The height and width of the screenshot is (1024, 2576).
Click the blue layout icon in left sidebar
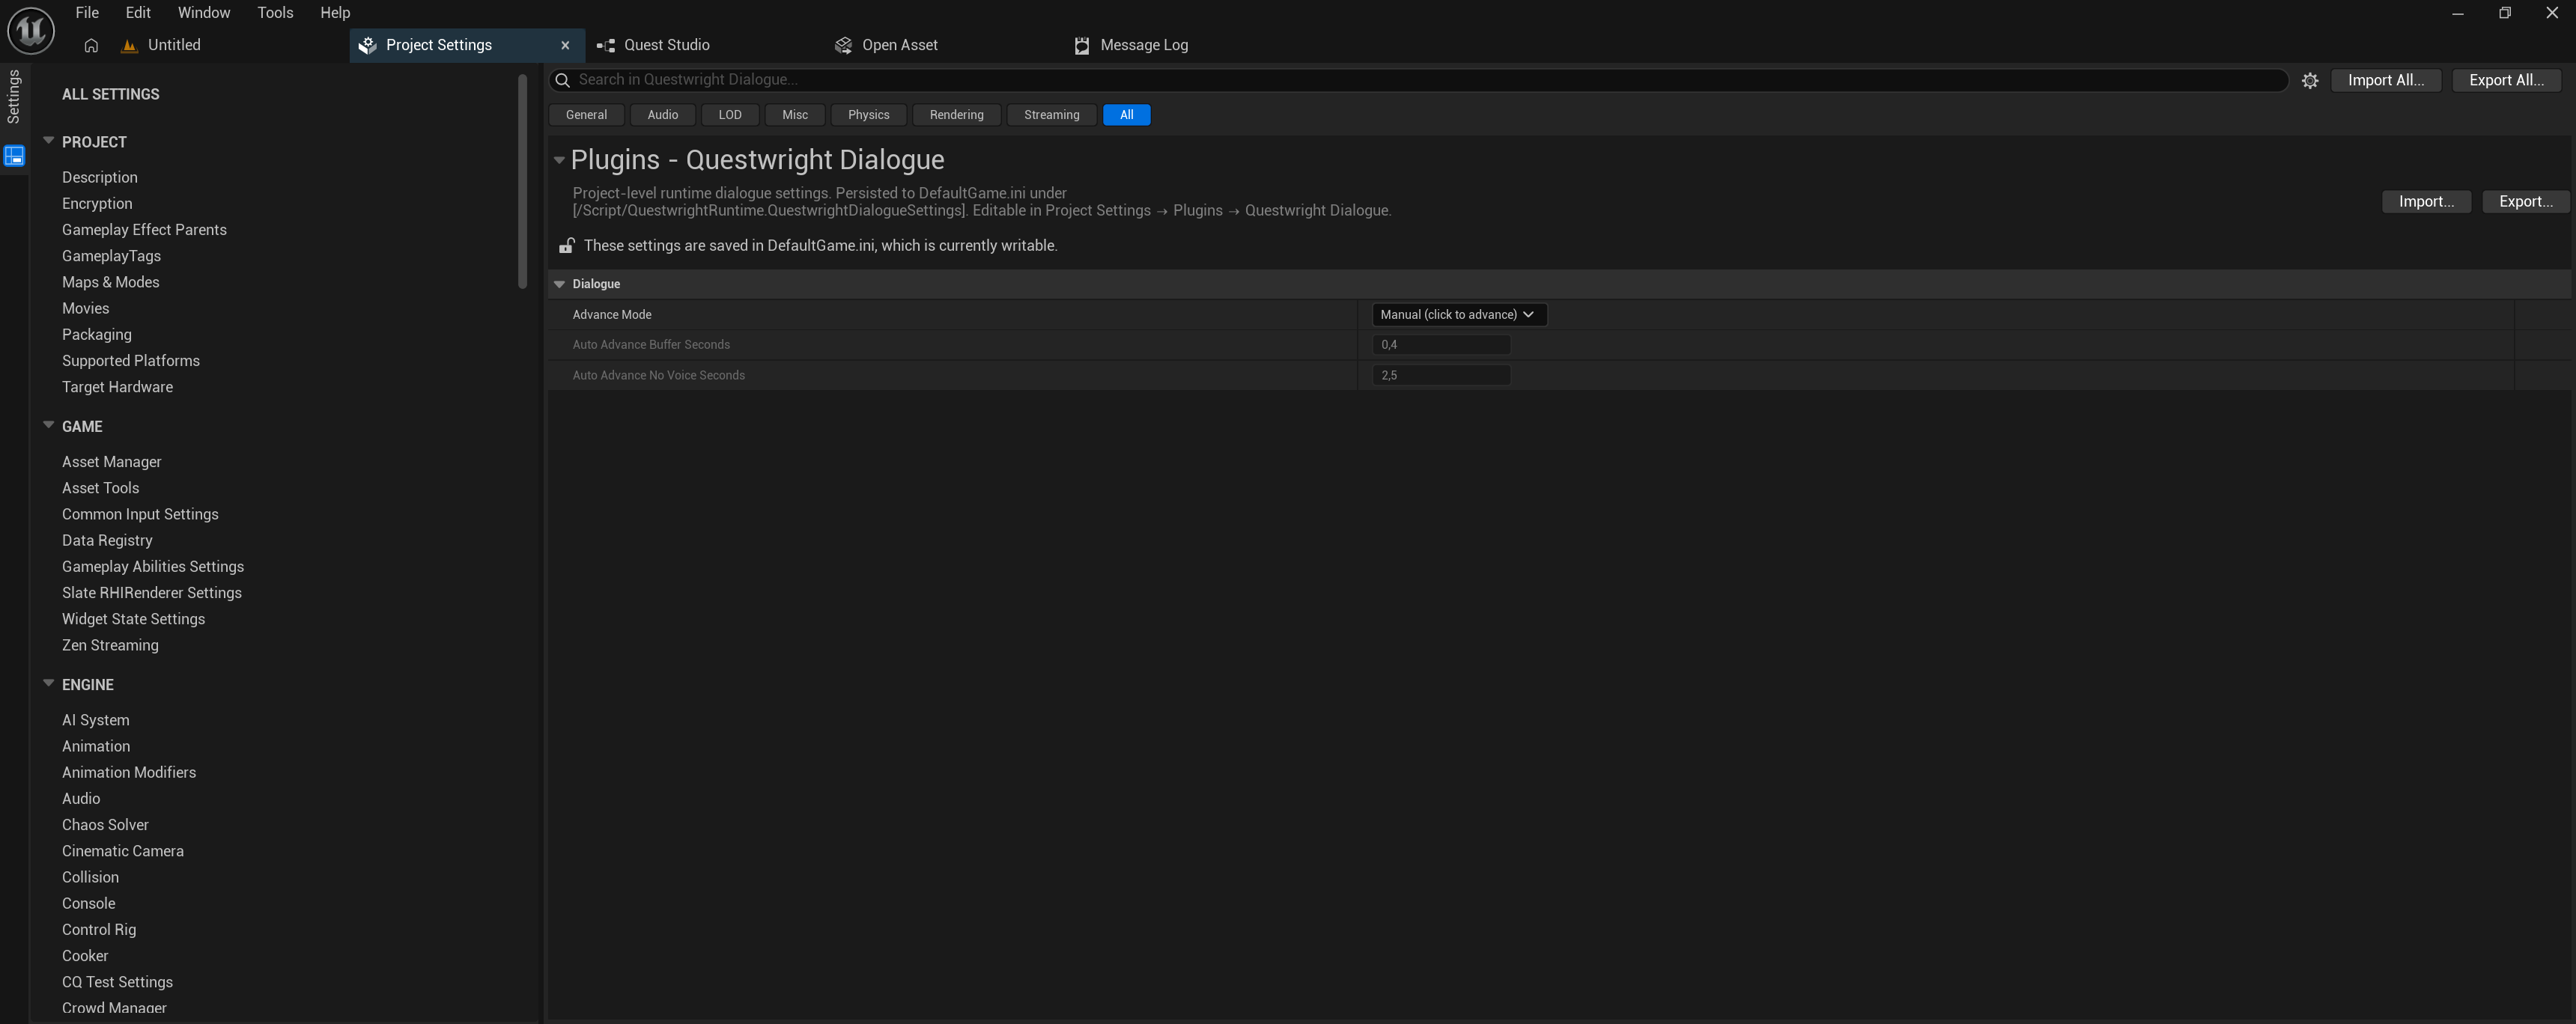pyautogui.click(x=14, y=156)
